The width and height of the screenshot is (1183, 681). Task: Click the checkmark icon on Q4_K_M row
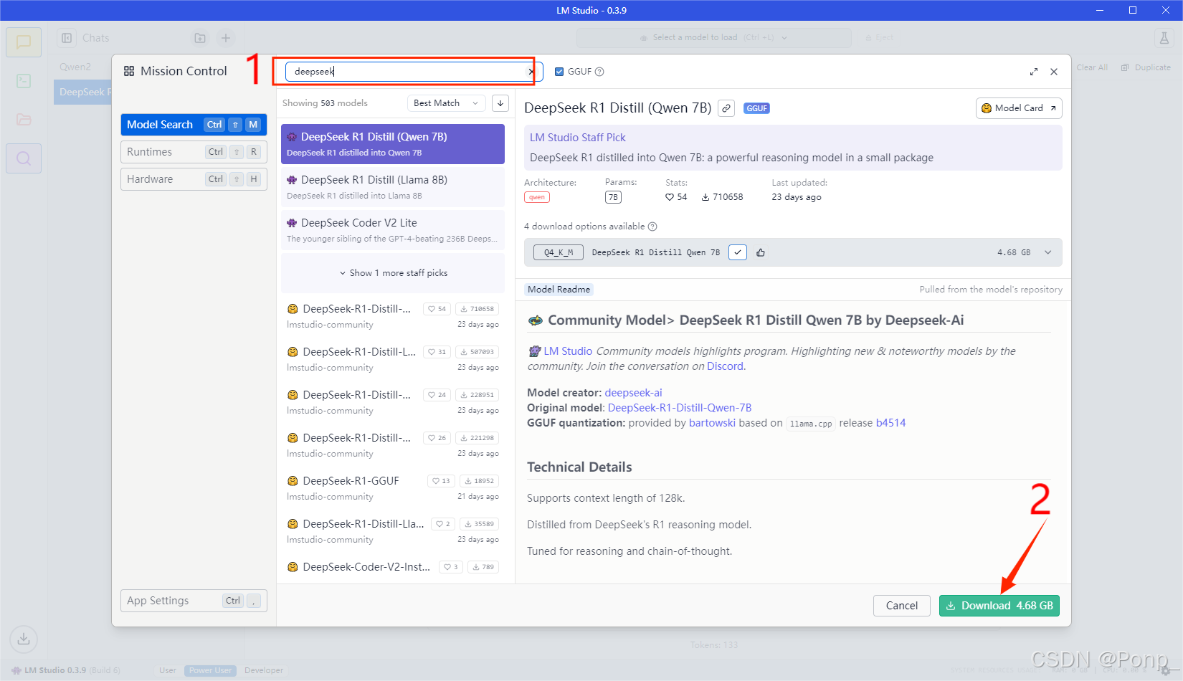738,252
